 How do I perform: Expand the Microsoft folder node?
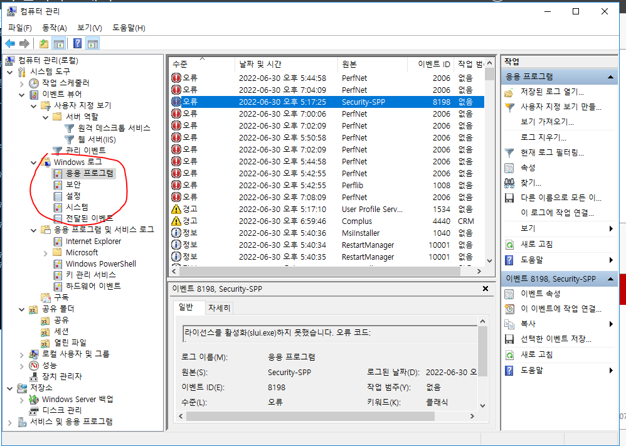point(46,253)
